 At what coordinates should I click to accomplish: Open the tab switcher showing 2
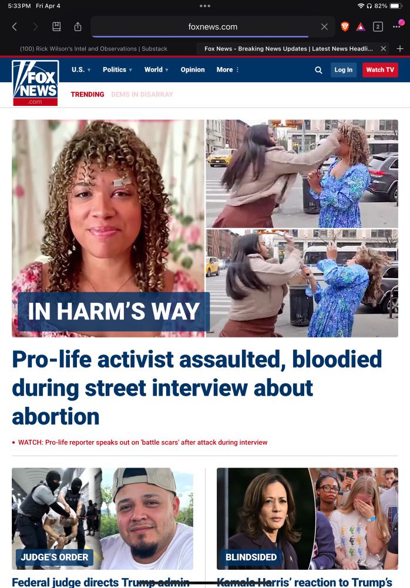(x=378, y=26)
